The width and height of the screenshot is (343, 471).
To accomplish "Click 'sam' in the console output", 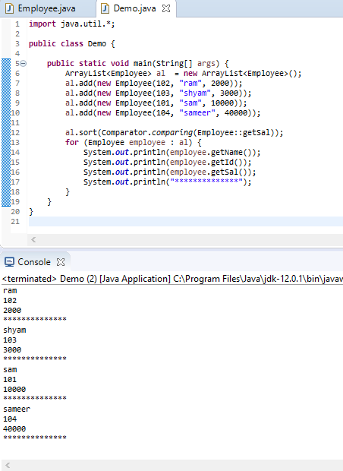I will click(x=10, y=370).
